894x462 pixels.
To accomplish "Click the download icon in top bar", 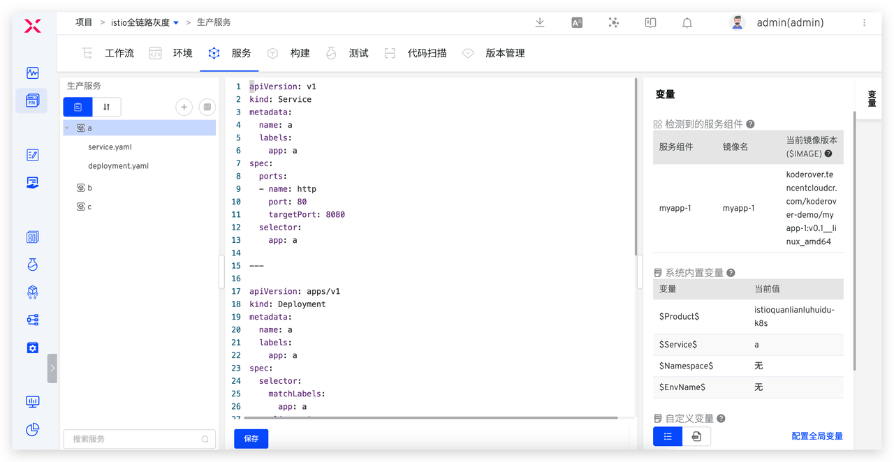I will (x=540, y=22).
